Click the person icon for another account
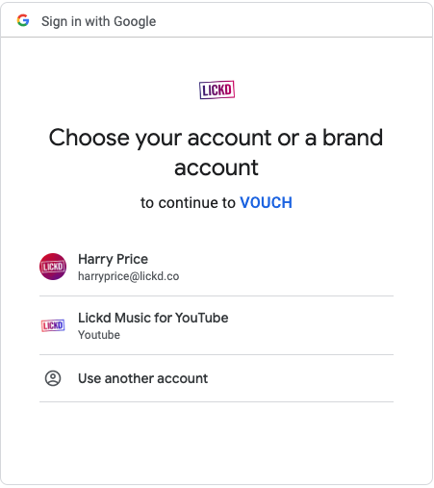This screenshot has height=488, width=434. point(53,378)
